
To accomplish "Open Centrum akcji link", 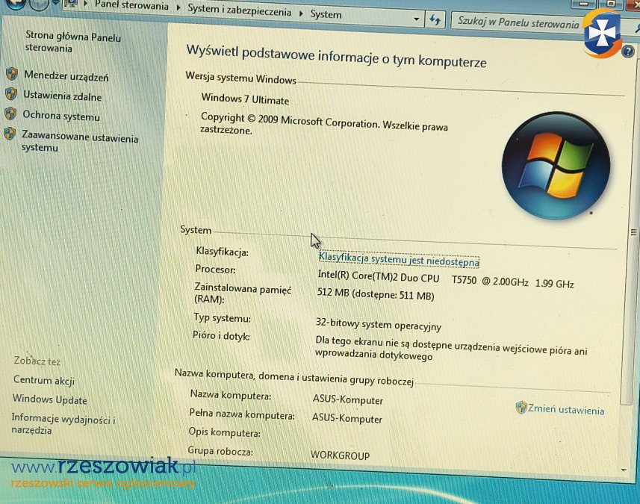I will [x=43, y=380].
